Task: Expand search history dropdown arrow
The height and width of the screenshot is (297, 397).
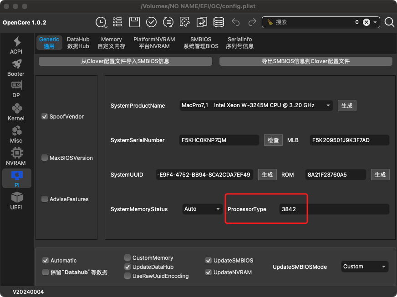Action: tap(375, 22)
